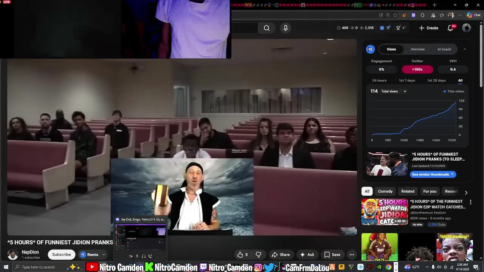Image resolution: width=484 pixels, height=272 pixels.
Task: Open the browser profile picture
Action: tap(451, 15)
